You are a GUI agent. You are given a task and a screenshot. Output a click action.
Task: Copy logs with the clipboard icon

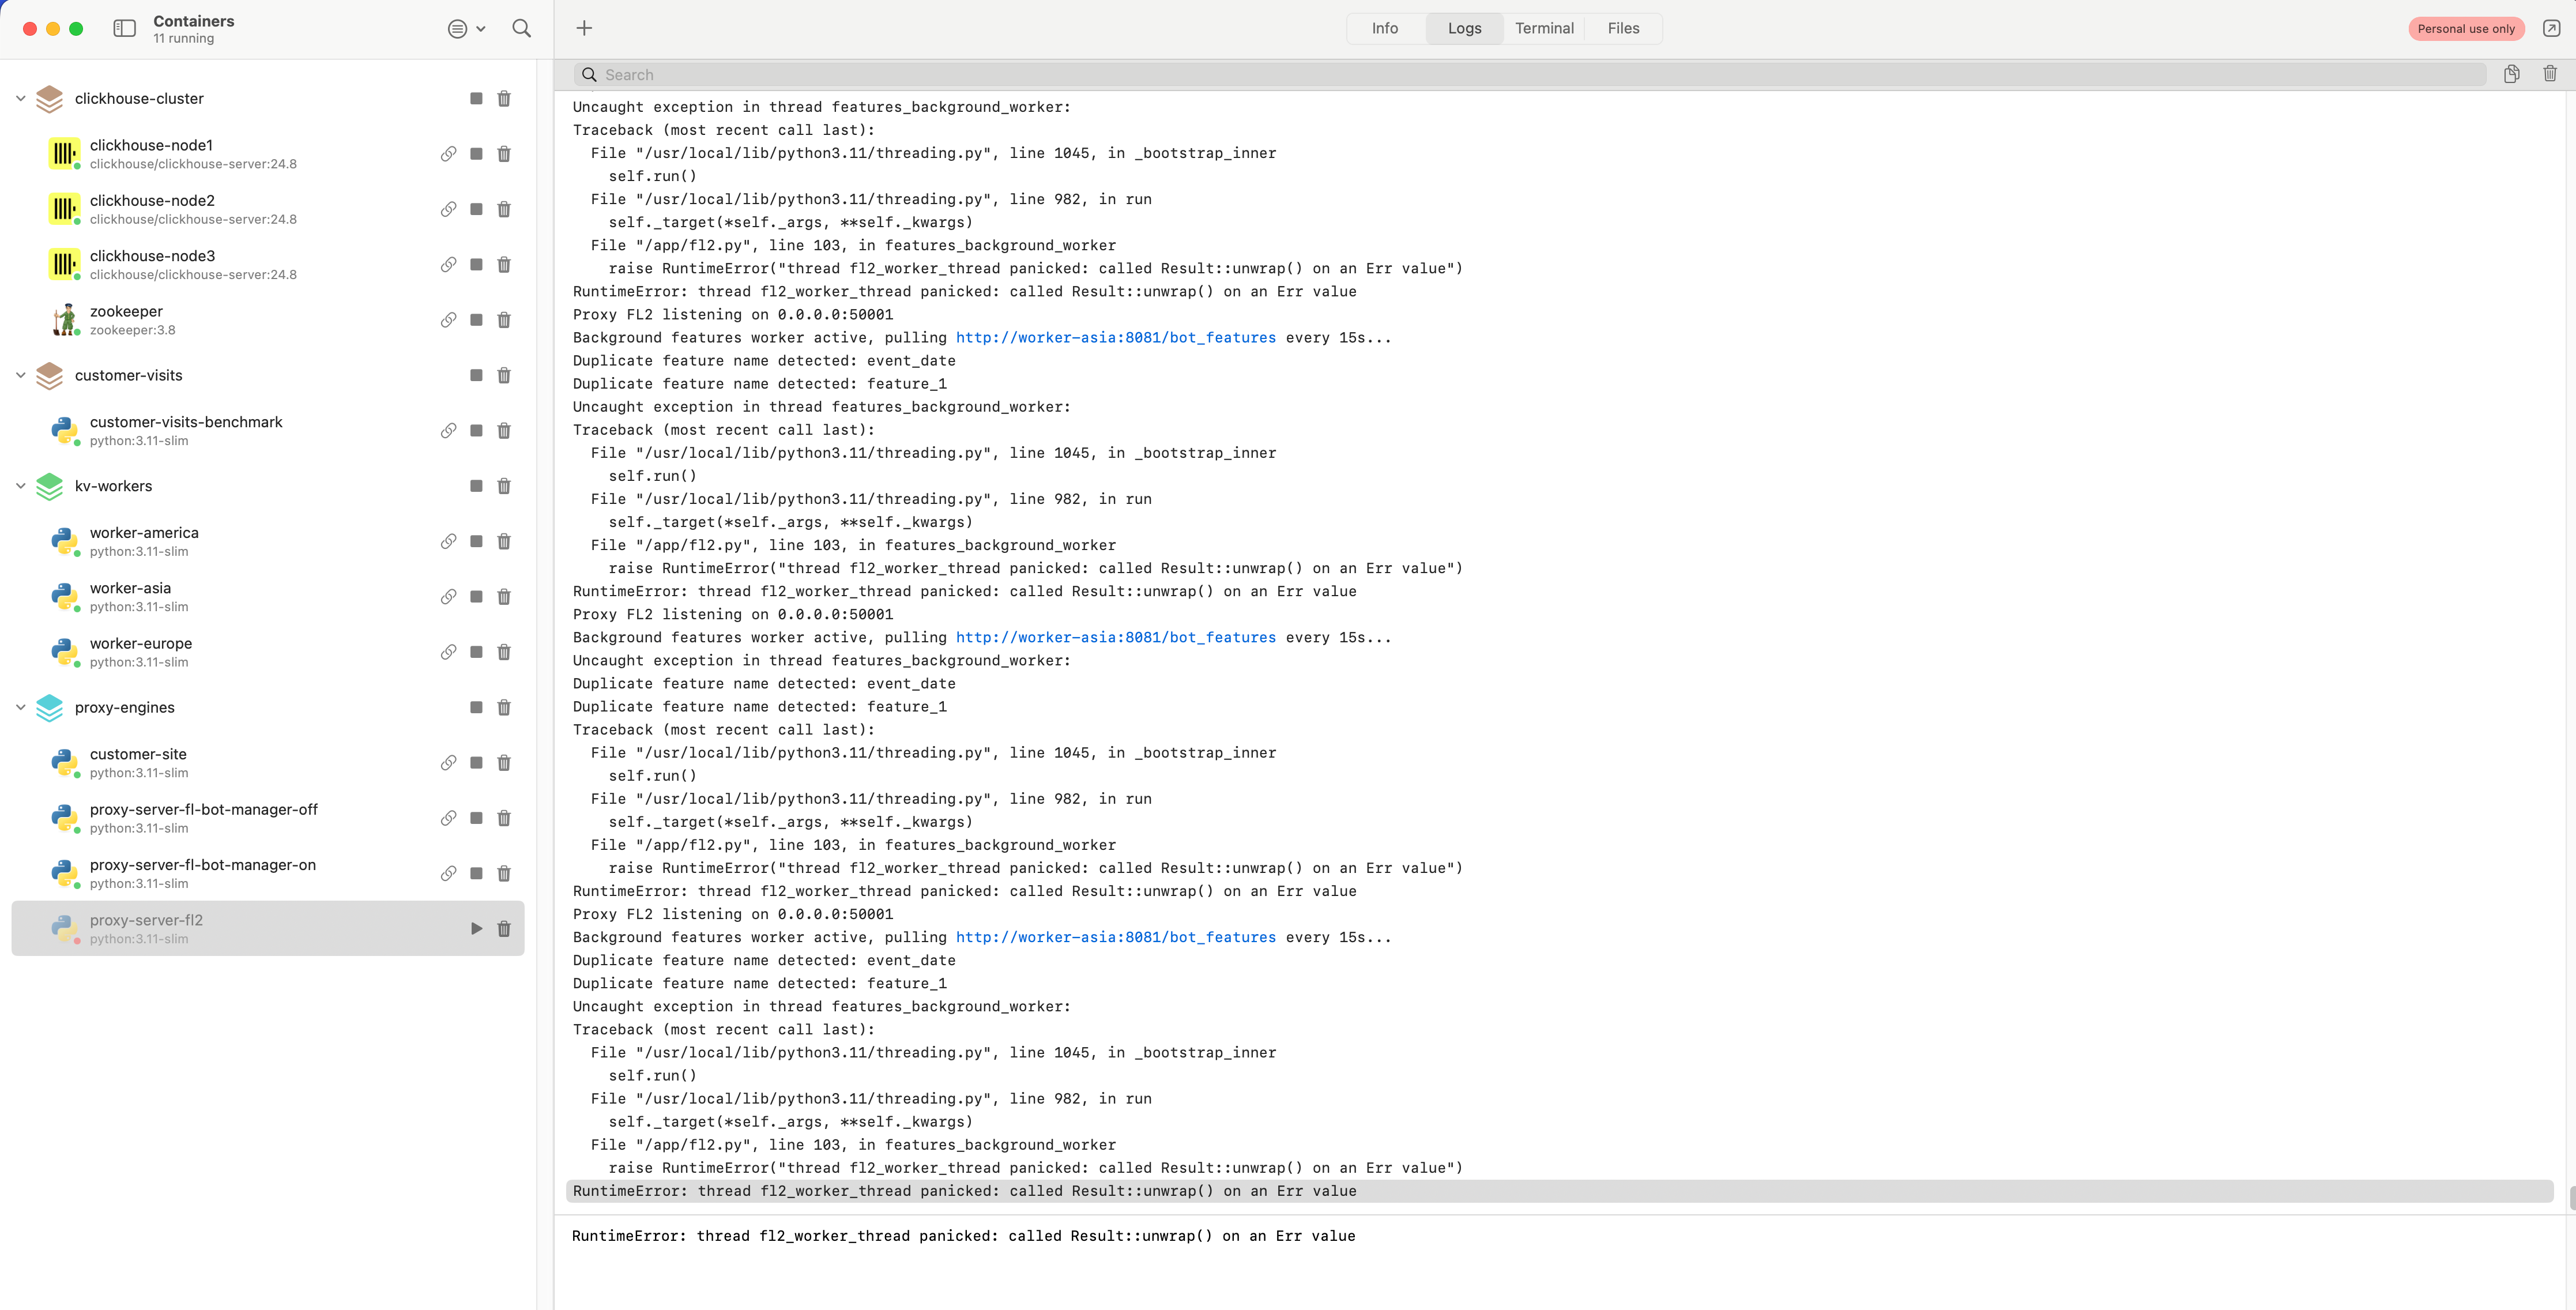2511,74
